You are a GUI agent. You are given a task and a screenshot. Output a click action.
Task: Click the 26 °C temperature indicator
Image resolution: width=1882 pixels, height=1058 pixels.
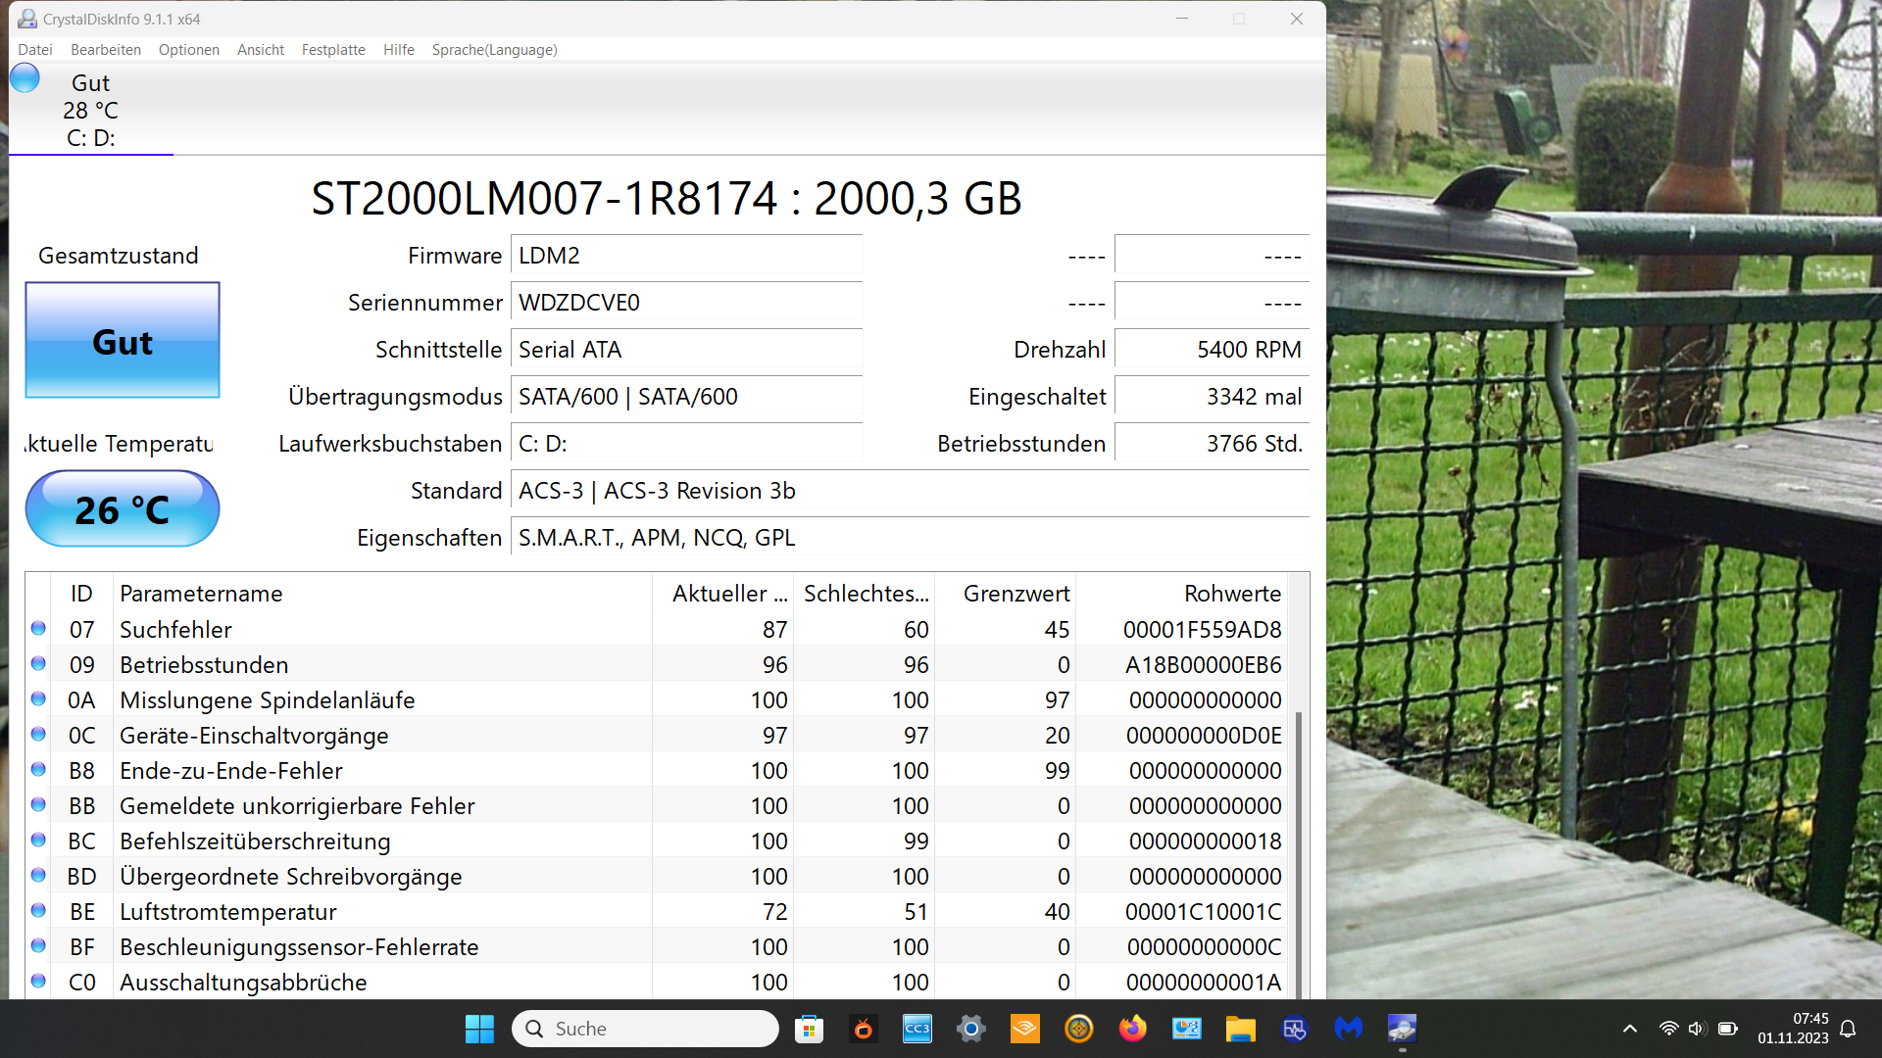pos(123,509)
